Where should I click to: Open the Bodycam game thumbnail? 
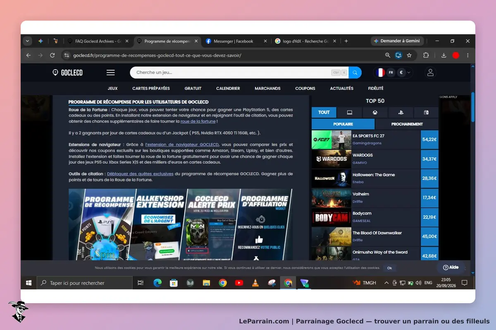point(331,217)
